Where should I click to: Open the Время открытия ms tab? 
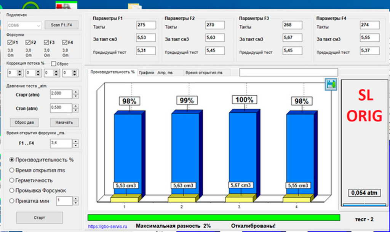point(204,72)
